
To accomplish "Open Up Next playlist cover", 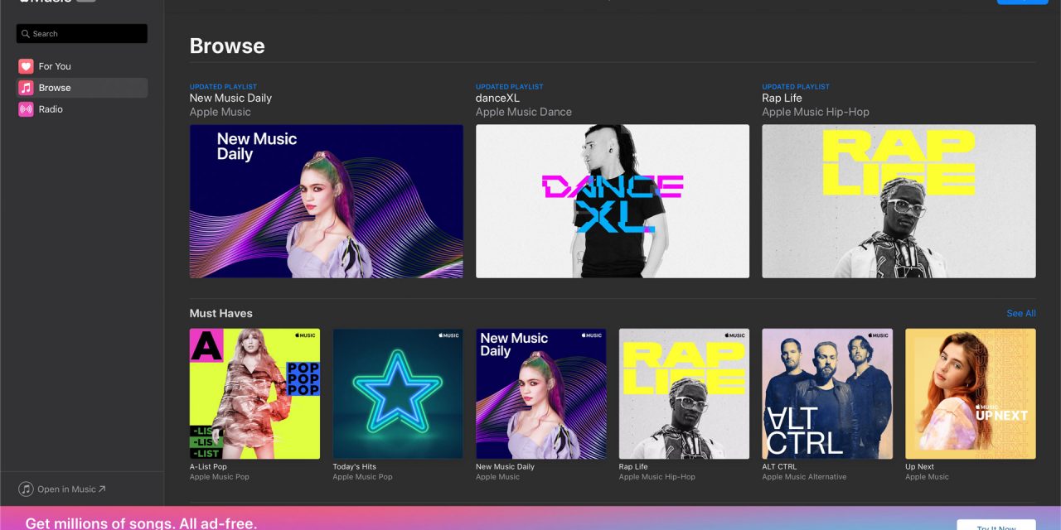I will (x=971, y=394).
